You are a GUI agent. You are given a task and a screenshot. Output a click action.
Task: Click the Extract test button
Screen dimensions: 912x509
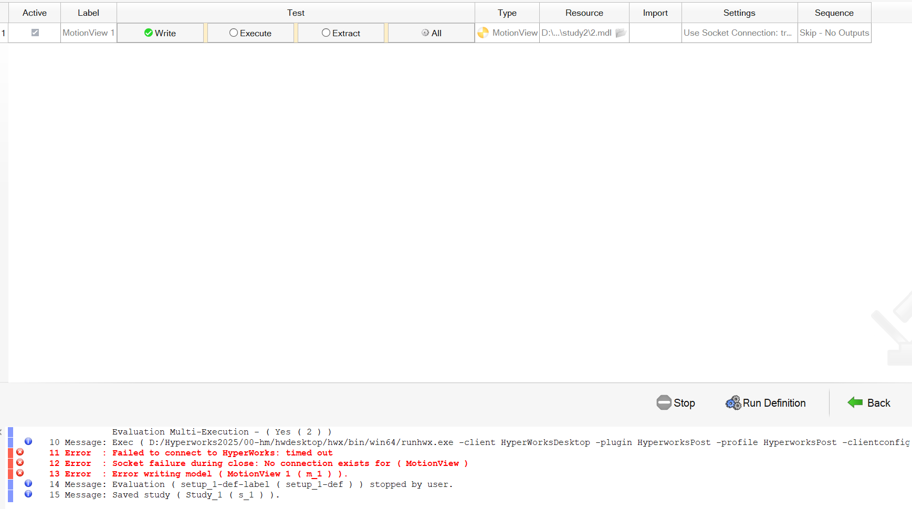(x=341, y=33)
